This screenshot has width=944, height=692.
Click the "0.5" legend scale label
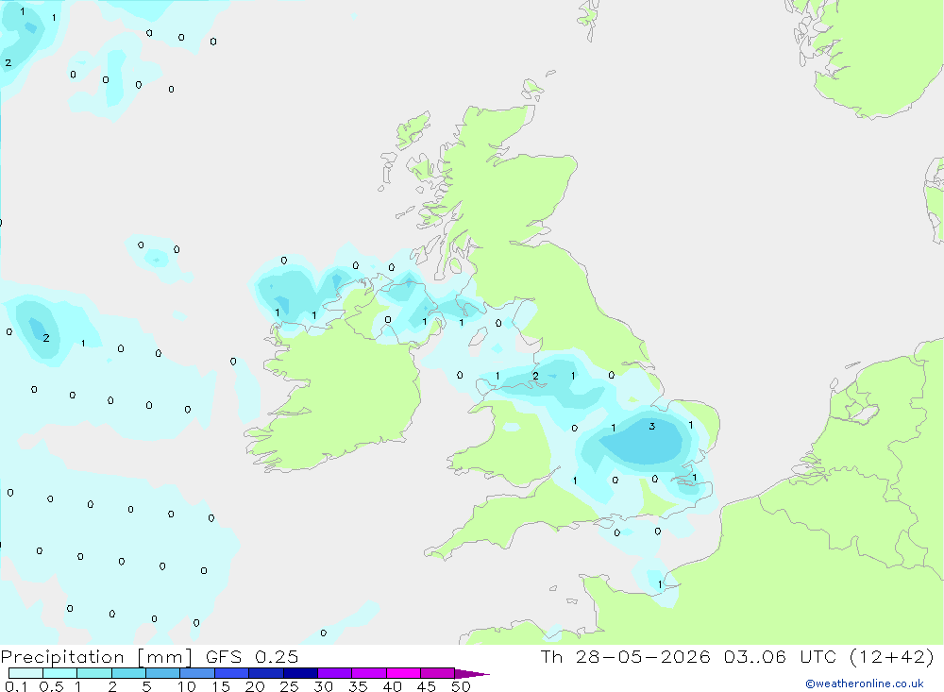pos(51,686)
